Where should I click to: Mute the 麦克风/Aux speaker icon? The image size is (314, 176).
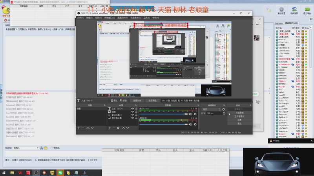pos(190,114)
